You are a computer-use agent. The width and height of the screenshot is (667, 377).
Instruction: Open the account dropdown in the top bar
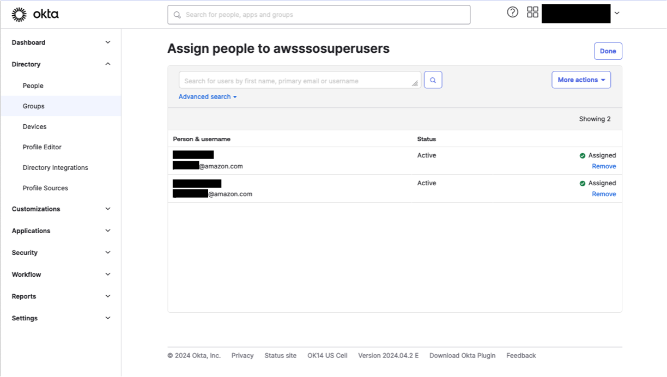click(x=616, y=13)
